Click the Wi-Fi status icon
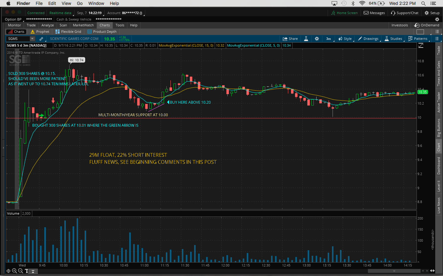443x276 pixels. tap(362, 3)
